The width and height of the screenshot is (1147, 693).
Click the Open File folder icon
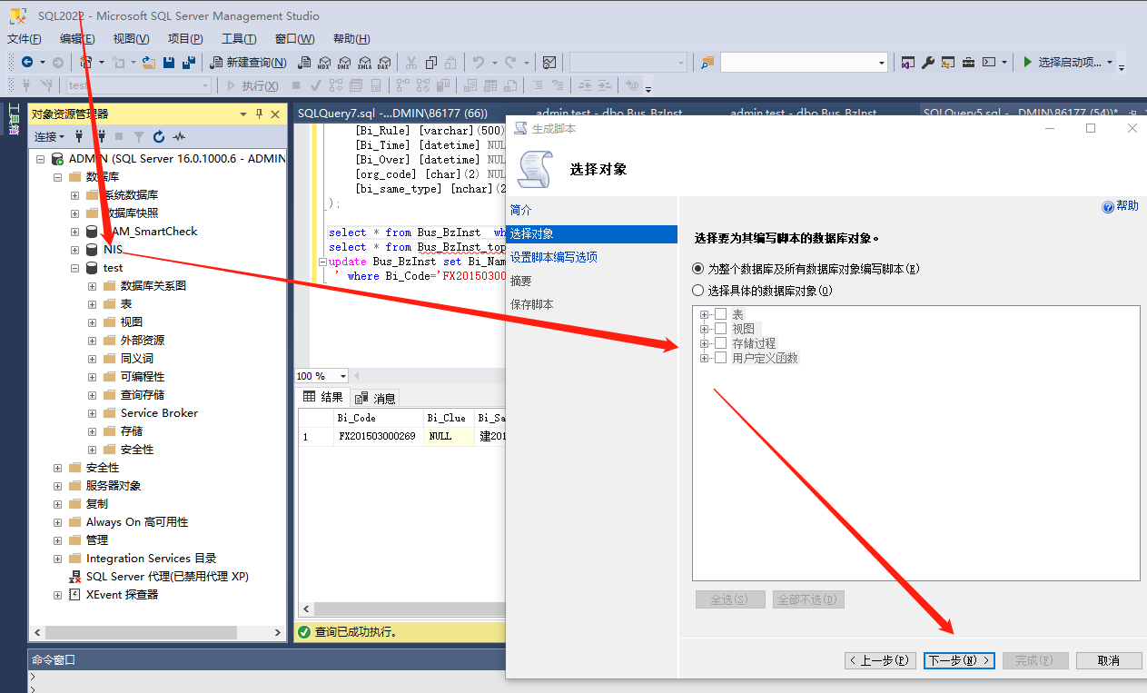(x=147, y=63)
